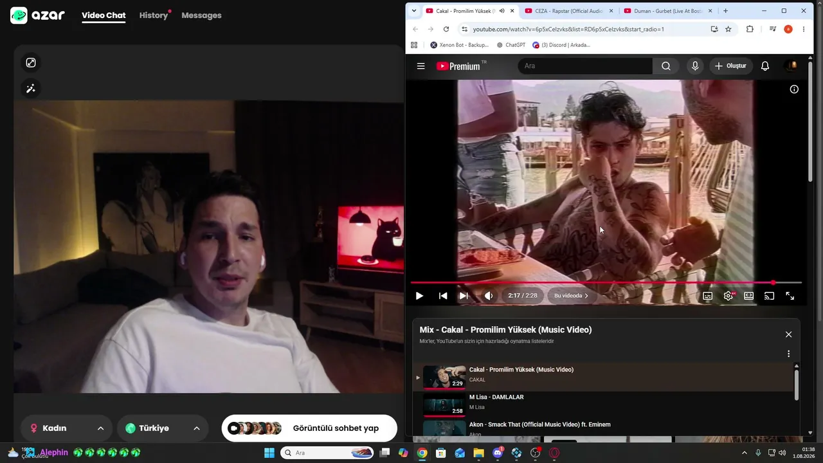The height and width of the screenshot is (463, 823).
Task: Cast the video with Play on TV icon
Action: click(x=769, y=296)
